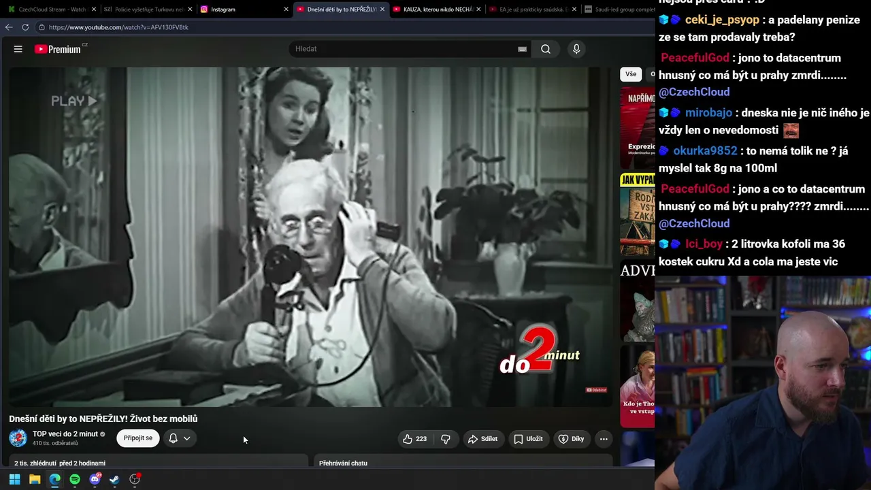This screenshot has width=871, height=490.
Task: Click the Připojit se join button
Action: coord(138,438)
